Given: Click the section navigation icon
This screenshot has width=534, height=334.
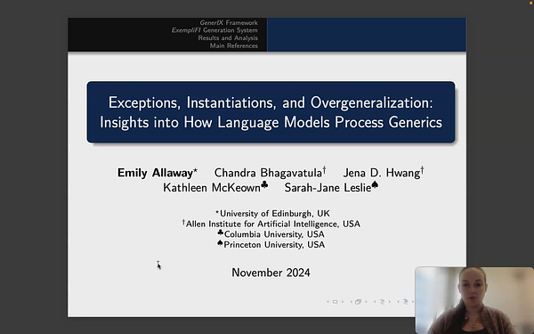Looking at the screenshot, I should pyautogui.click(x=406, y=302).
